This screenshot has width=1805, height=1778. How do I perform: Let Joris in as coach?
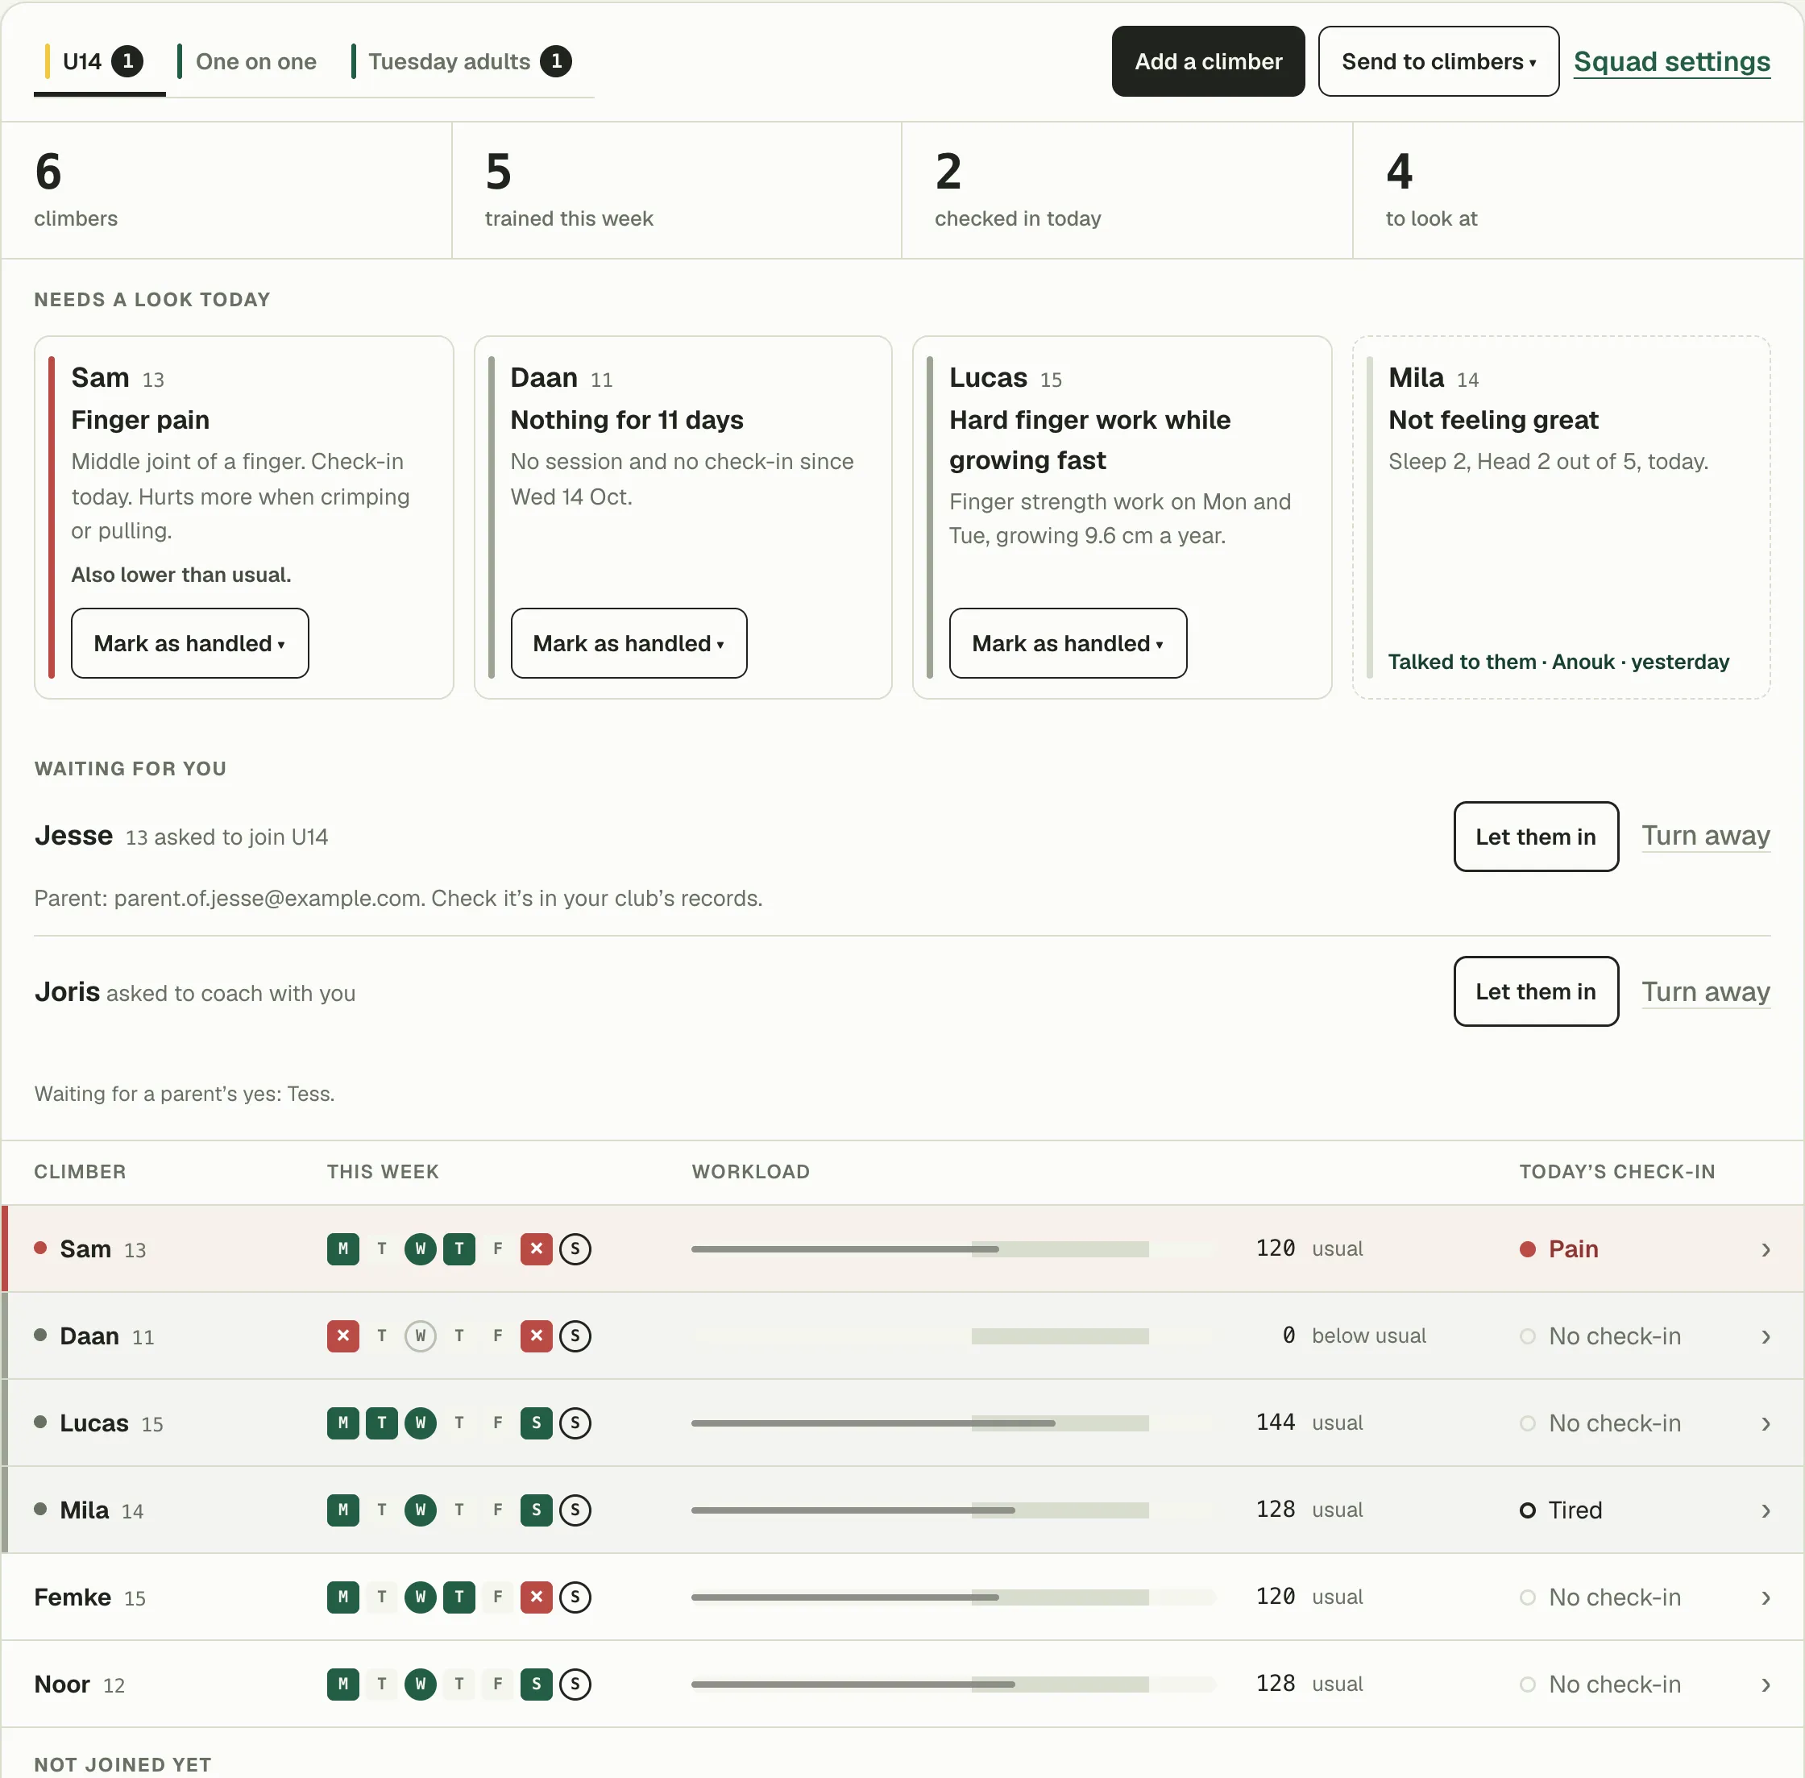pyautogui.click(x=1536, y=991)
